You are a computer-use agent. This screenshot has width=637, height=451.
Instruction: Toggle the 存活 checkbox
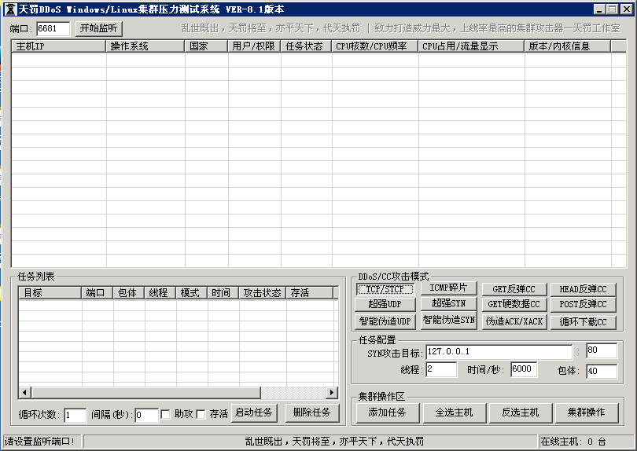tap(201, 415)
